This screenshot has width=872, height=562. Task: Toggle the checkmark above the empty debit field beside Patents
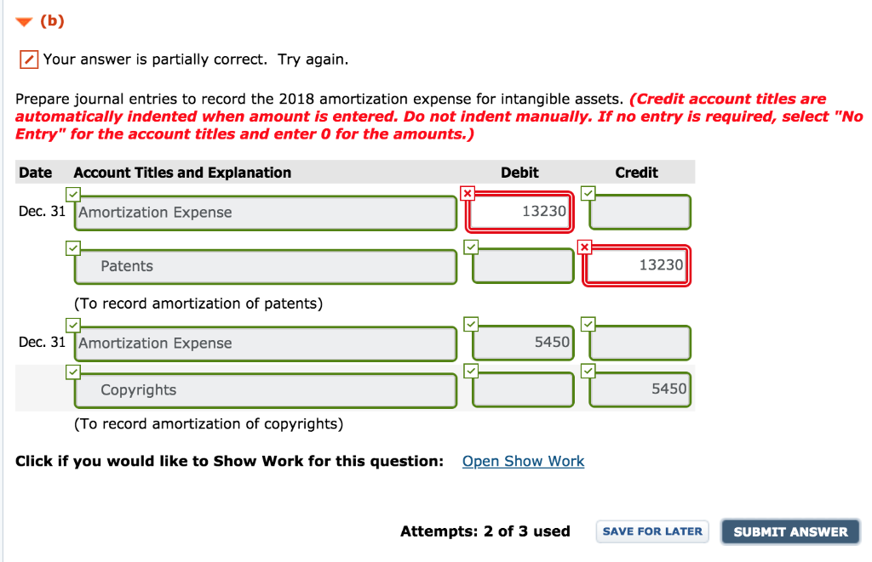coord(470,247)
